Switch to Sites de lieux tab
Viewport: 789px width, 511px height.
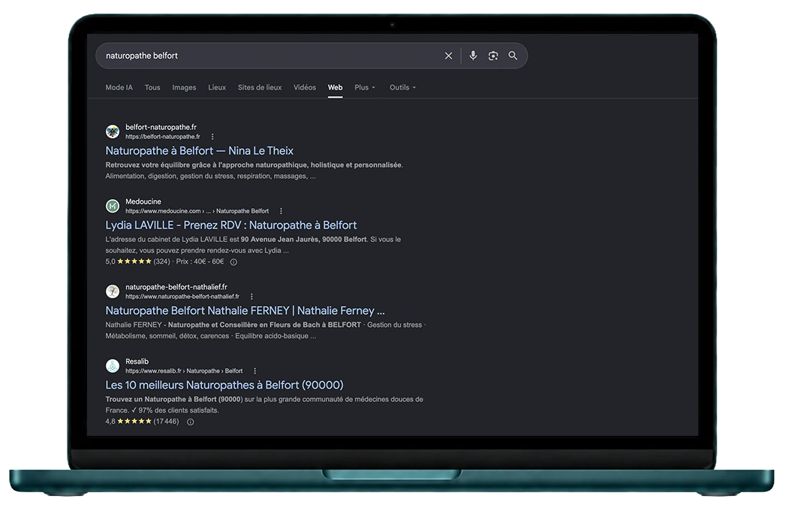pyautogui.click(x=260, y=88)
